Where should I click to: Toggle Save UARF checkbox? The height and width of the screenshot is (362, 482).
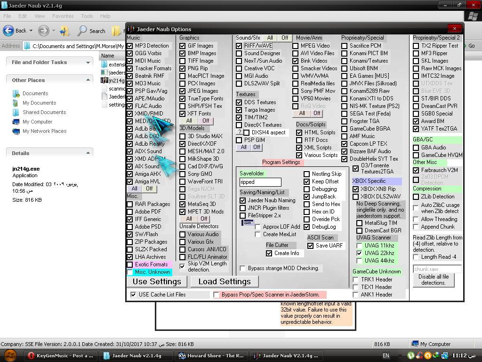311,246
